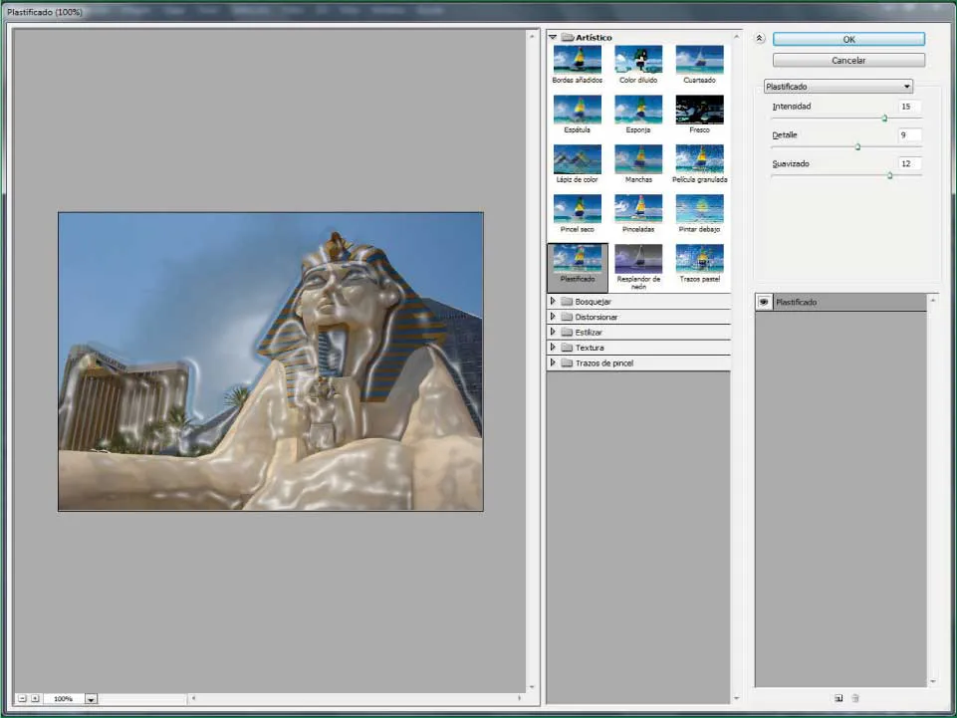Zoom in with the plus button
This screenshot has height=718, width=957.
point(35,699)
